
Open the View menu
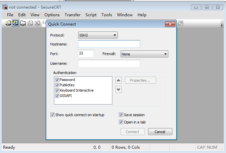tap(35, 15)
